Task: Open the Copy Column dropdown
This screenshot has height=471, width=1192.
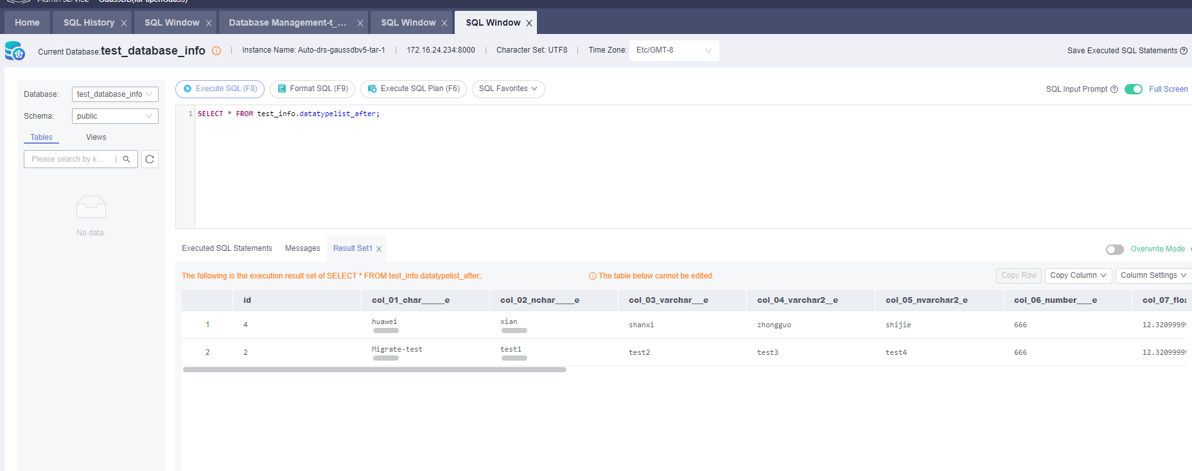Action: tap(1078, 275)
